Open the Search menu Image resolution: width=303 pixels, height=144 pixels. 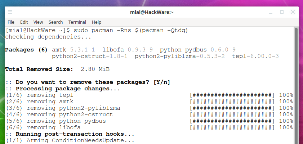pos(55,22)
